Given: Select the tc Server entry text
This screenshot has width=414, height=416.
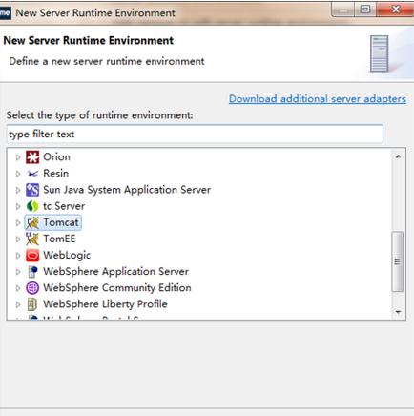Looking at the screenshot, I should [64, 206].
